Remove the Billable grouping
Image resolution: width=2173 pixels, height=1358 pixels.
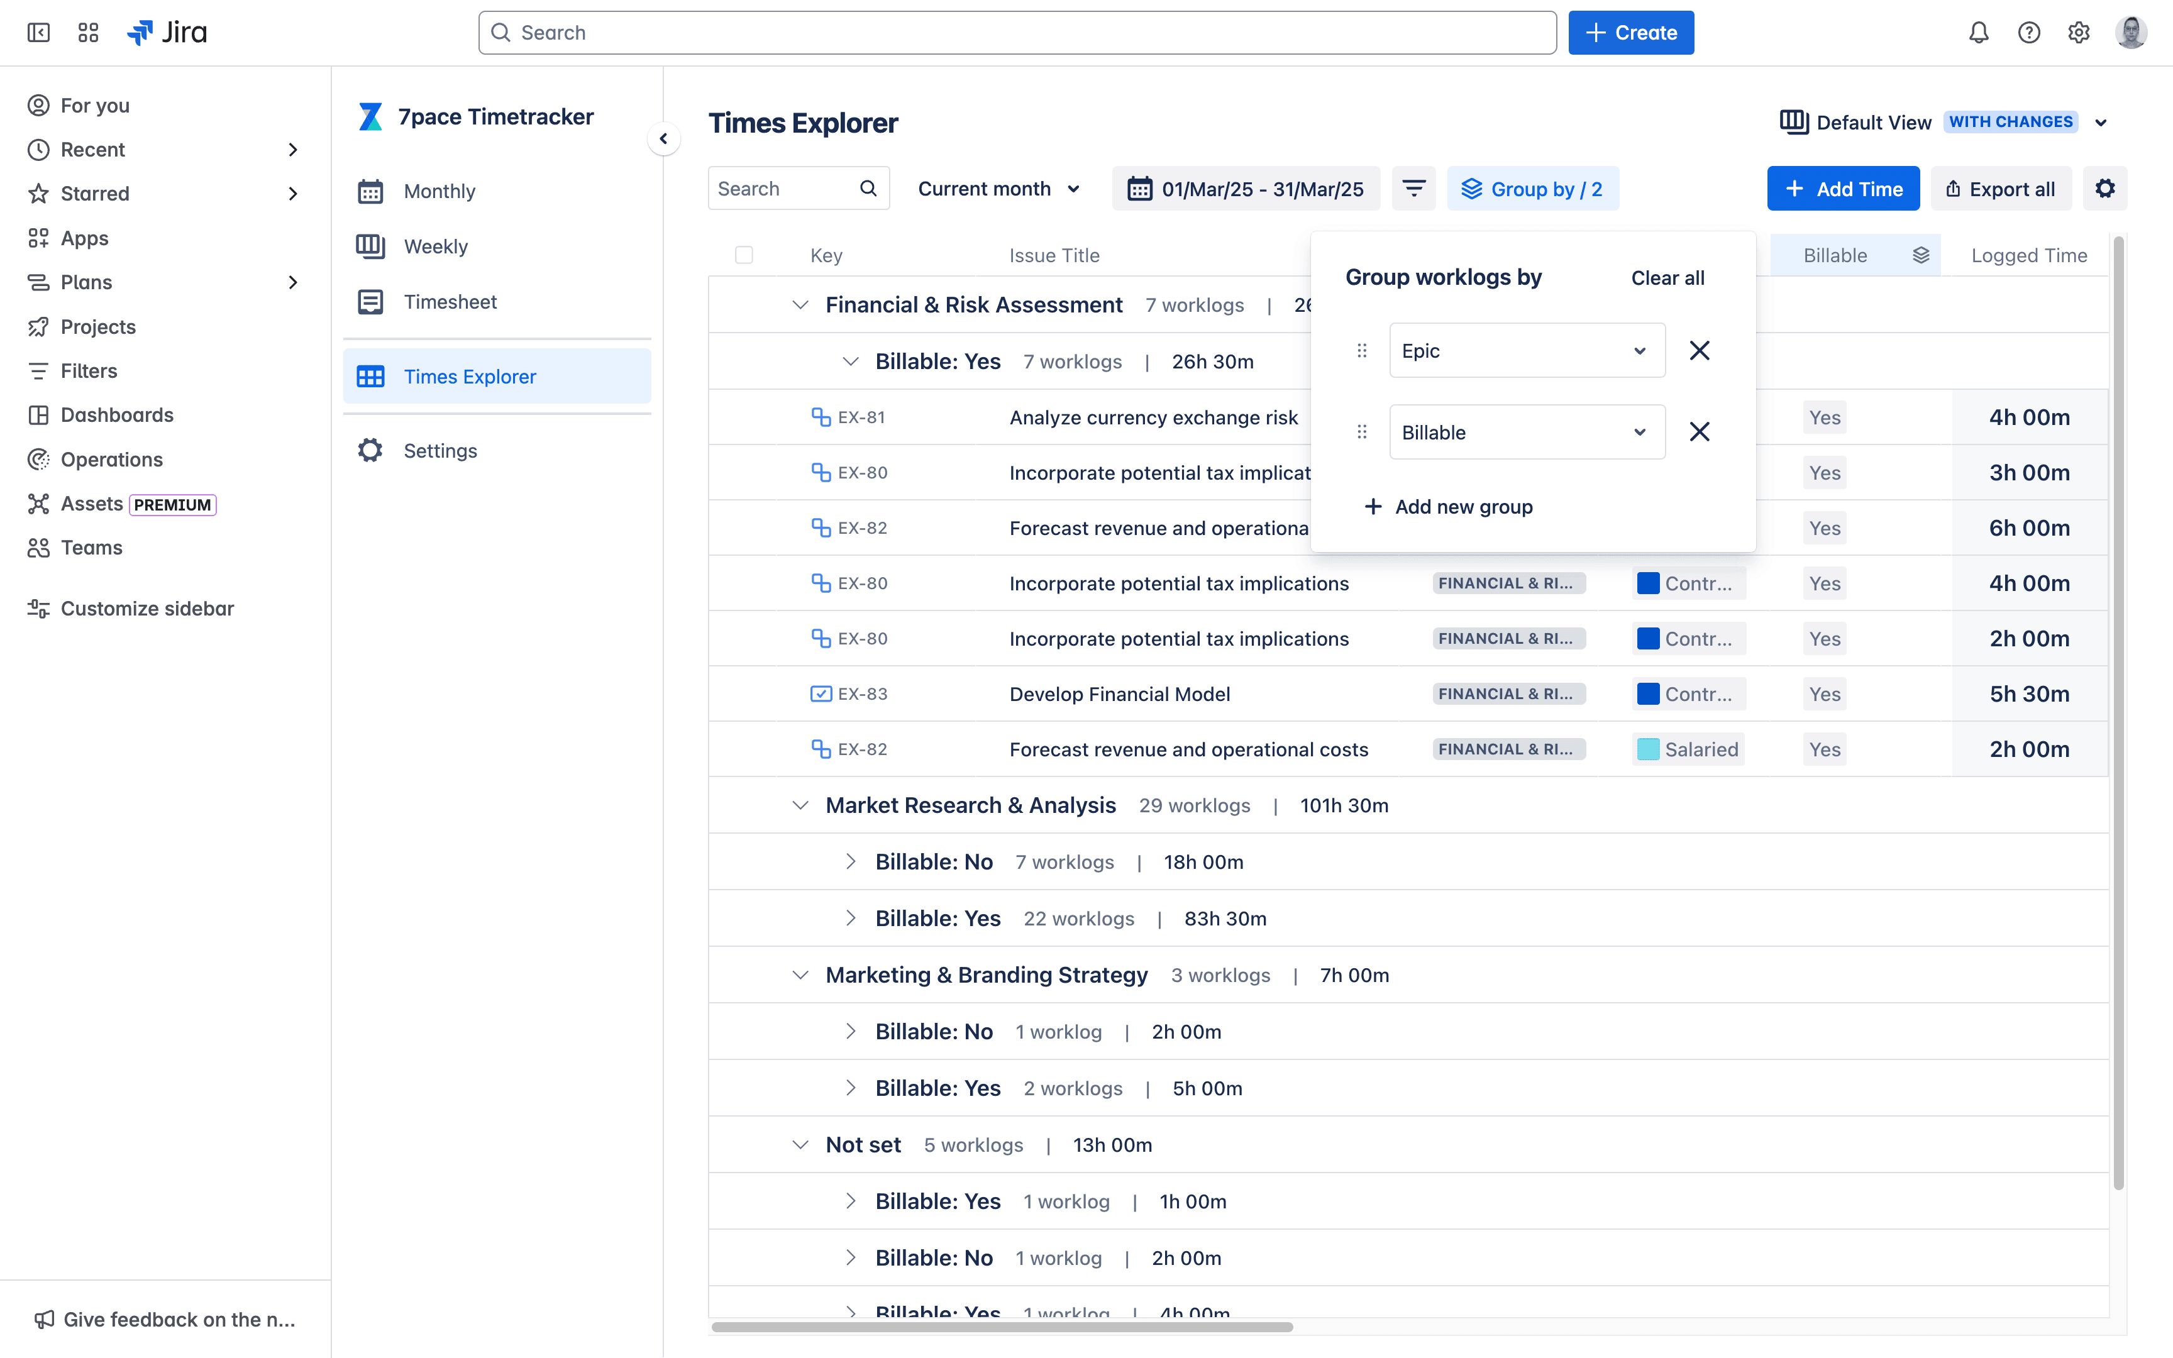[1700, 432]
